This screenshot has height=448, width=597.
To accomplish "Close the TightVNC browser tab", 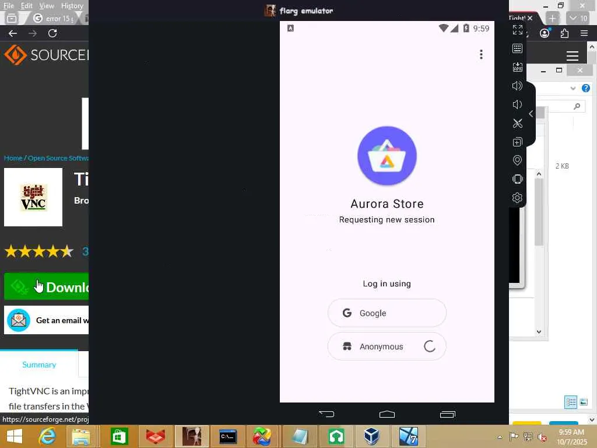I will pos(529,18).
